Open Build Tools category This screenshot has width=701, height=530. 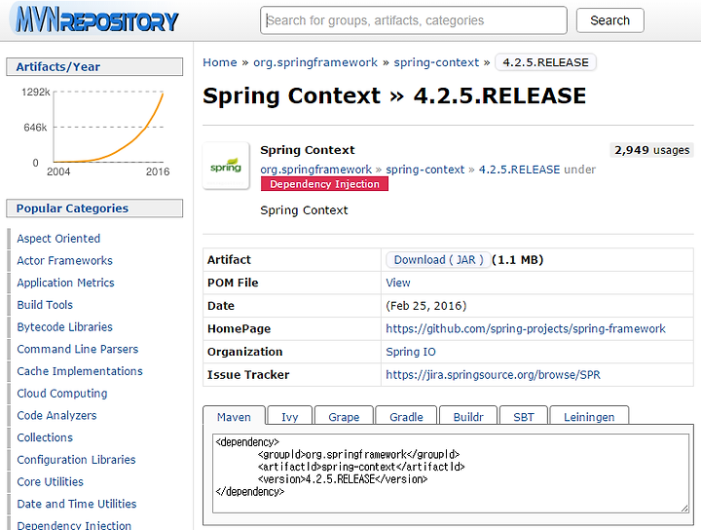(x=45, y=305)
